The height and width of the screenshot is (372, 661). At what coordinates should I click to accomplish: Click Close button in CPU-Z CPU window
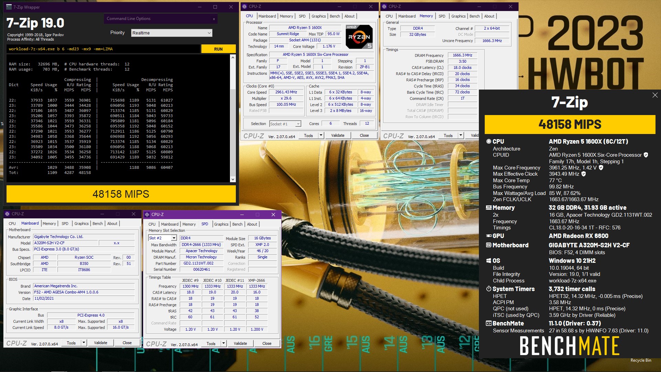364,136
